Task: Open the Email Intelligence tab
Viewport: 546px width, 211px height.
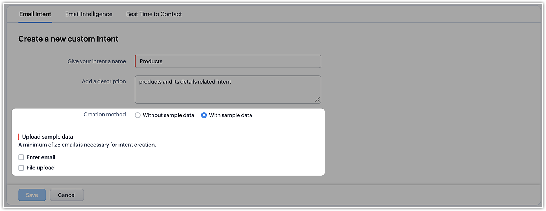Action: click(89, 14)
